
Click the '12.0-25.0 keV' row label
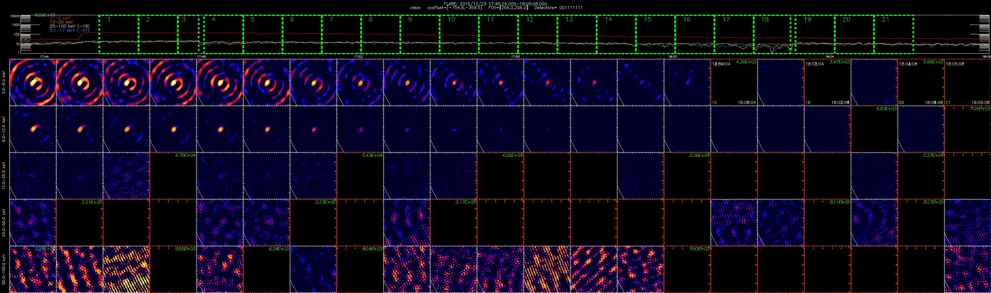pos(4,175)
